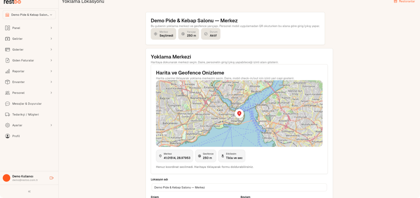Viewport: 420px width, 198px height.
Task: Click the Gelirler income icon
Action: click(7, 39)
